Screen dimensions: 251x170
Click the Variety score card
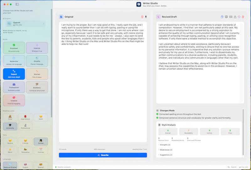click(x=209, y=131)
